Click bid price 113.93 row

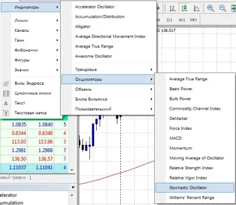point(19,141)
